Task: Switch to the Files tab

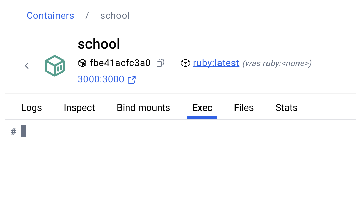Action: click(x=244, y=108)
